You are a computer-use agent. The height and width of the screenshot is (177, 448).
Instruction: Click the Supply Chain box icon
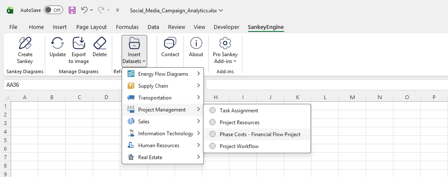[131, 86]
